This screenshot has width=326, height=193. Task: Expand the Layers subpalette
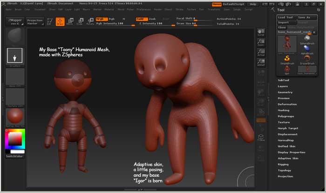point(283,86)
